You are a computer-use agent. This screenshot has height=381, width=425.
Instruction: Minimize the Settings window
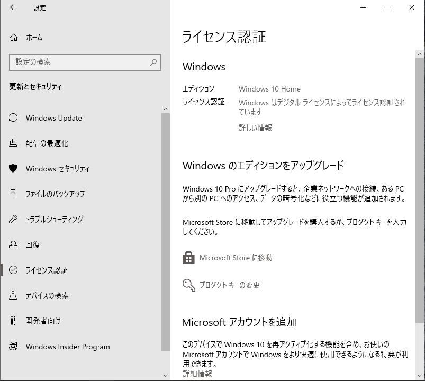coord(363,7)
